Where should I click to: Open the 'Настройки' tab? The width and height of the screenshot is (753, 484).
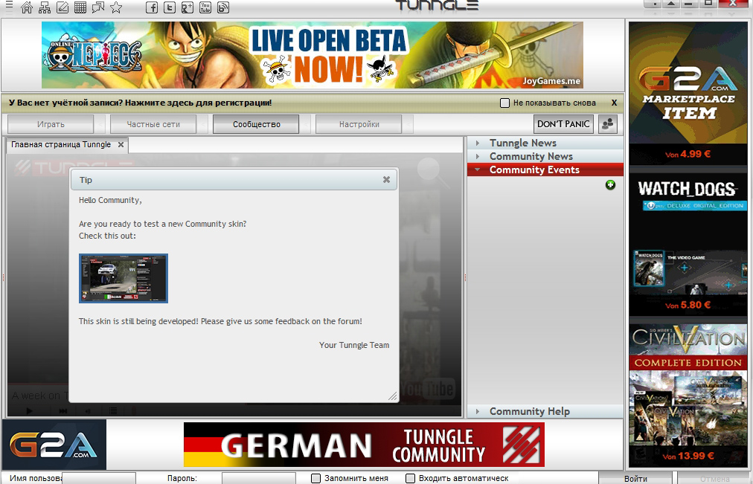[359, 124]
